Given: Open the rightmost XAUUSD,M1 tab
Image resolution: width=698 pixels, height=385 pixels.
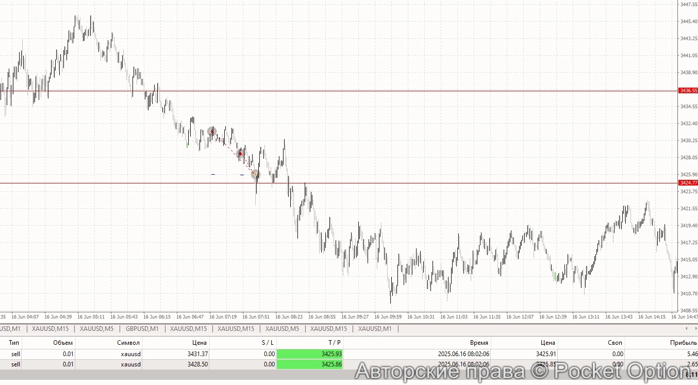Looking at the screenshot, I should click(x=375, y=328).
